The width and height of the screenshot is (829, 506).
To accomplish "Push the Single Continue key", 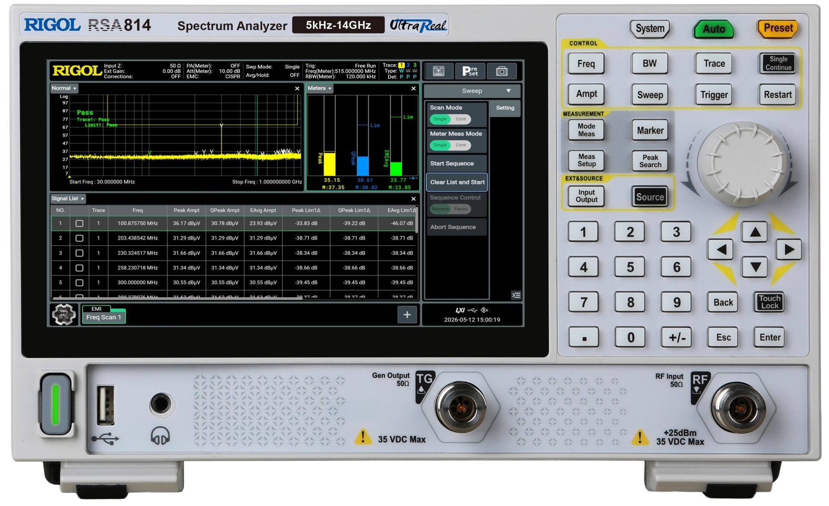I will coord(778,63).
